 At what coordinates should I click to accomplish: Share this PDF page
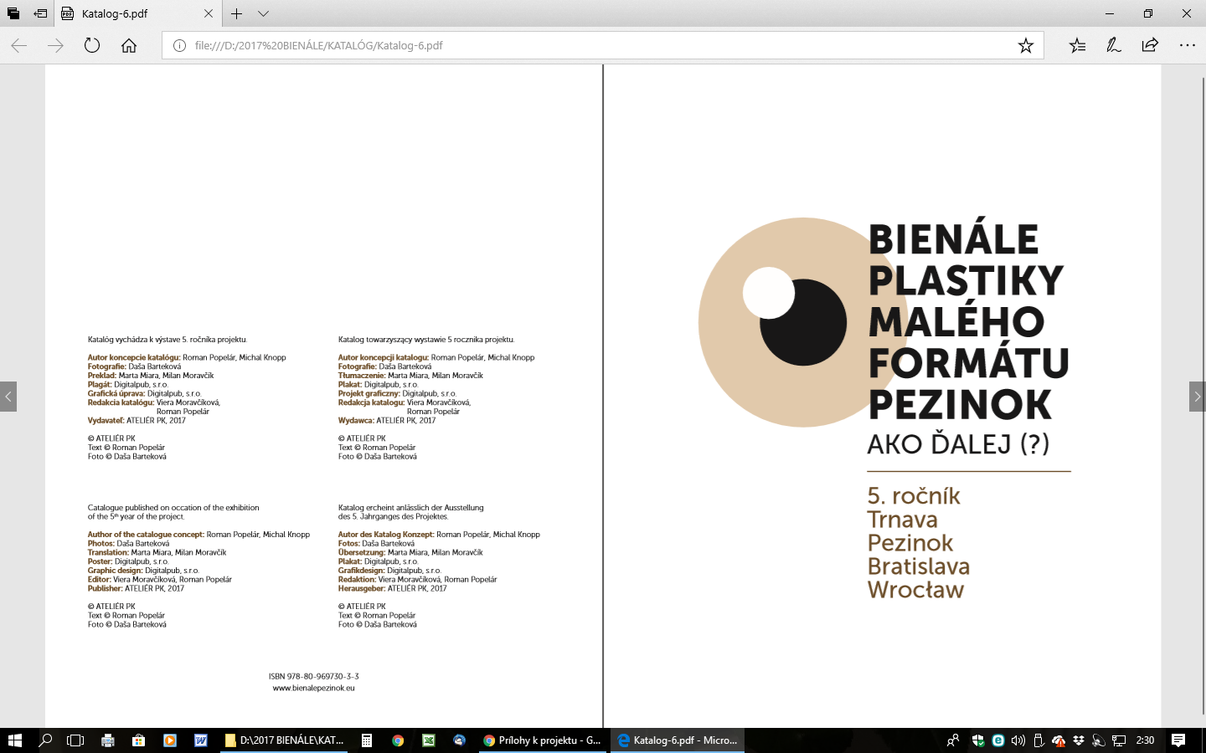coord(1150,46)
